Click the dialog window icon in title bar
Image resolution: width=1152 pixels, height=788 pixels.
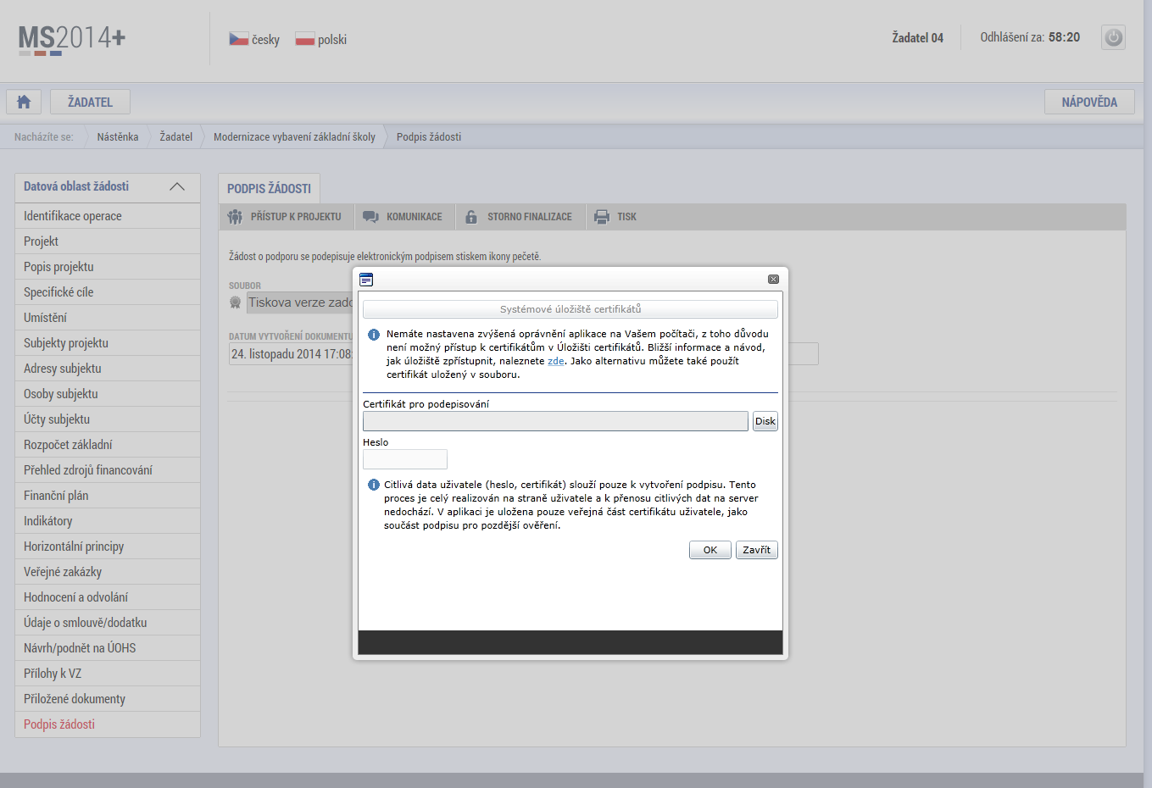(366, 280)
